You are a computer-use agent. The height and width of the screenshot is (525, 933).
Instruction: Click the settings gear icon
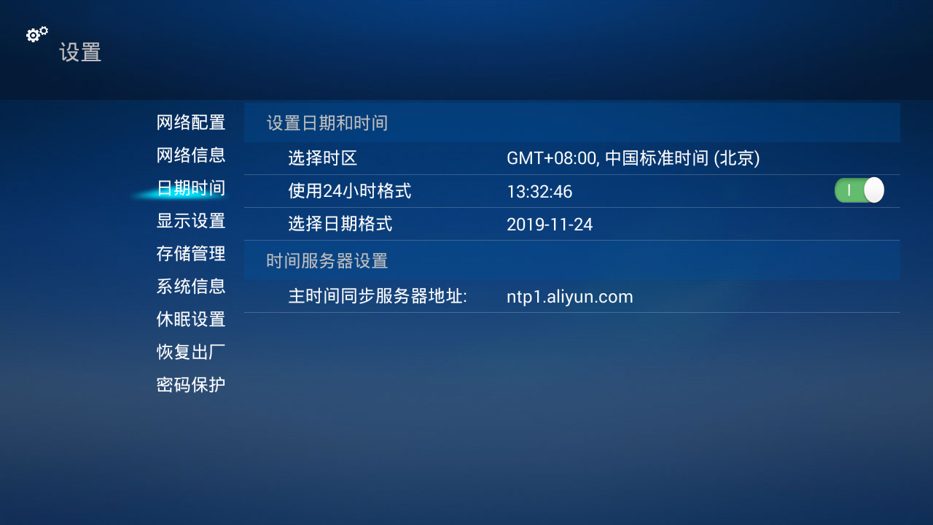pos(36,34)
